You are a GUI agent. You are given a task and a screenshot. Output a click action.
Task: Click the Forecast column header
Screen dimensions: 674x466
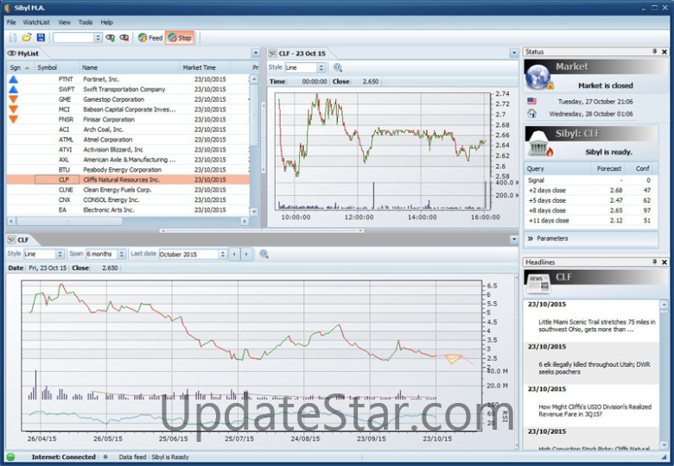click(608, 168)
